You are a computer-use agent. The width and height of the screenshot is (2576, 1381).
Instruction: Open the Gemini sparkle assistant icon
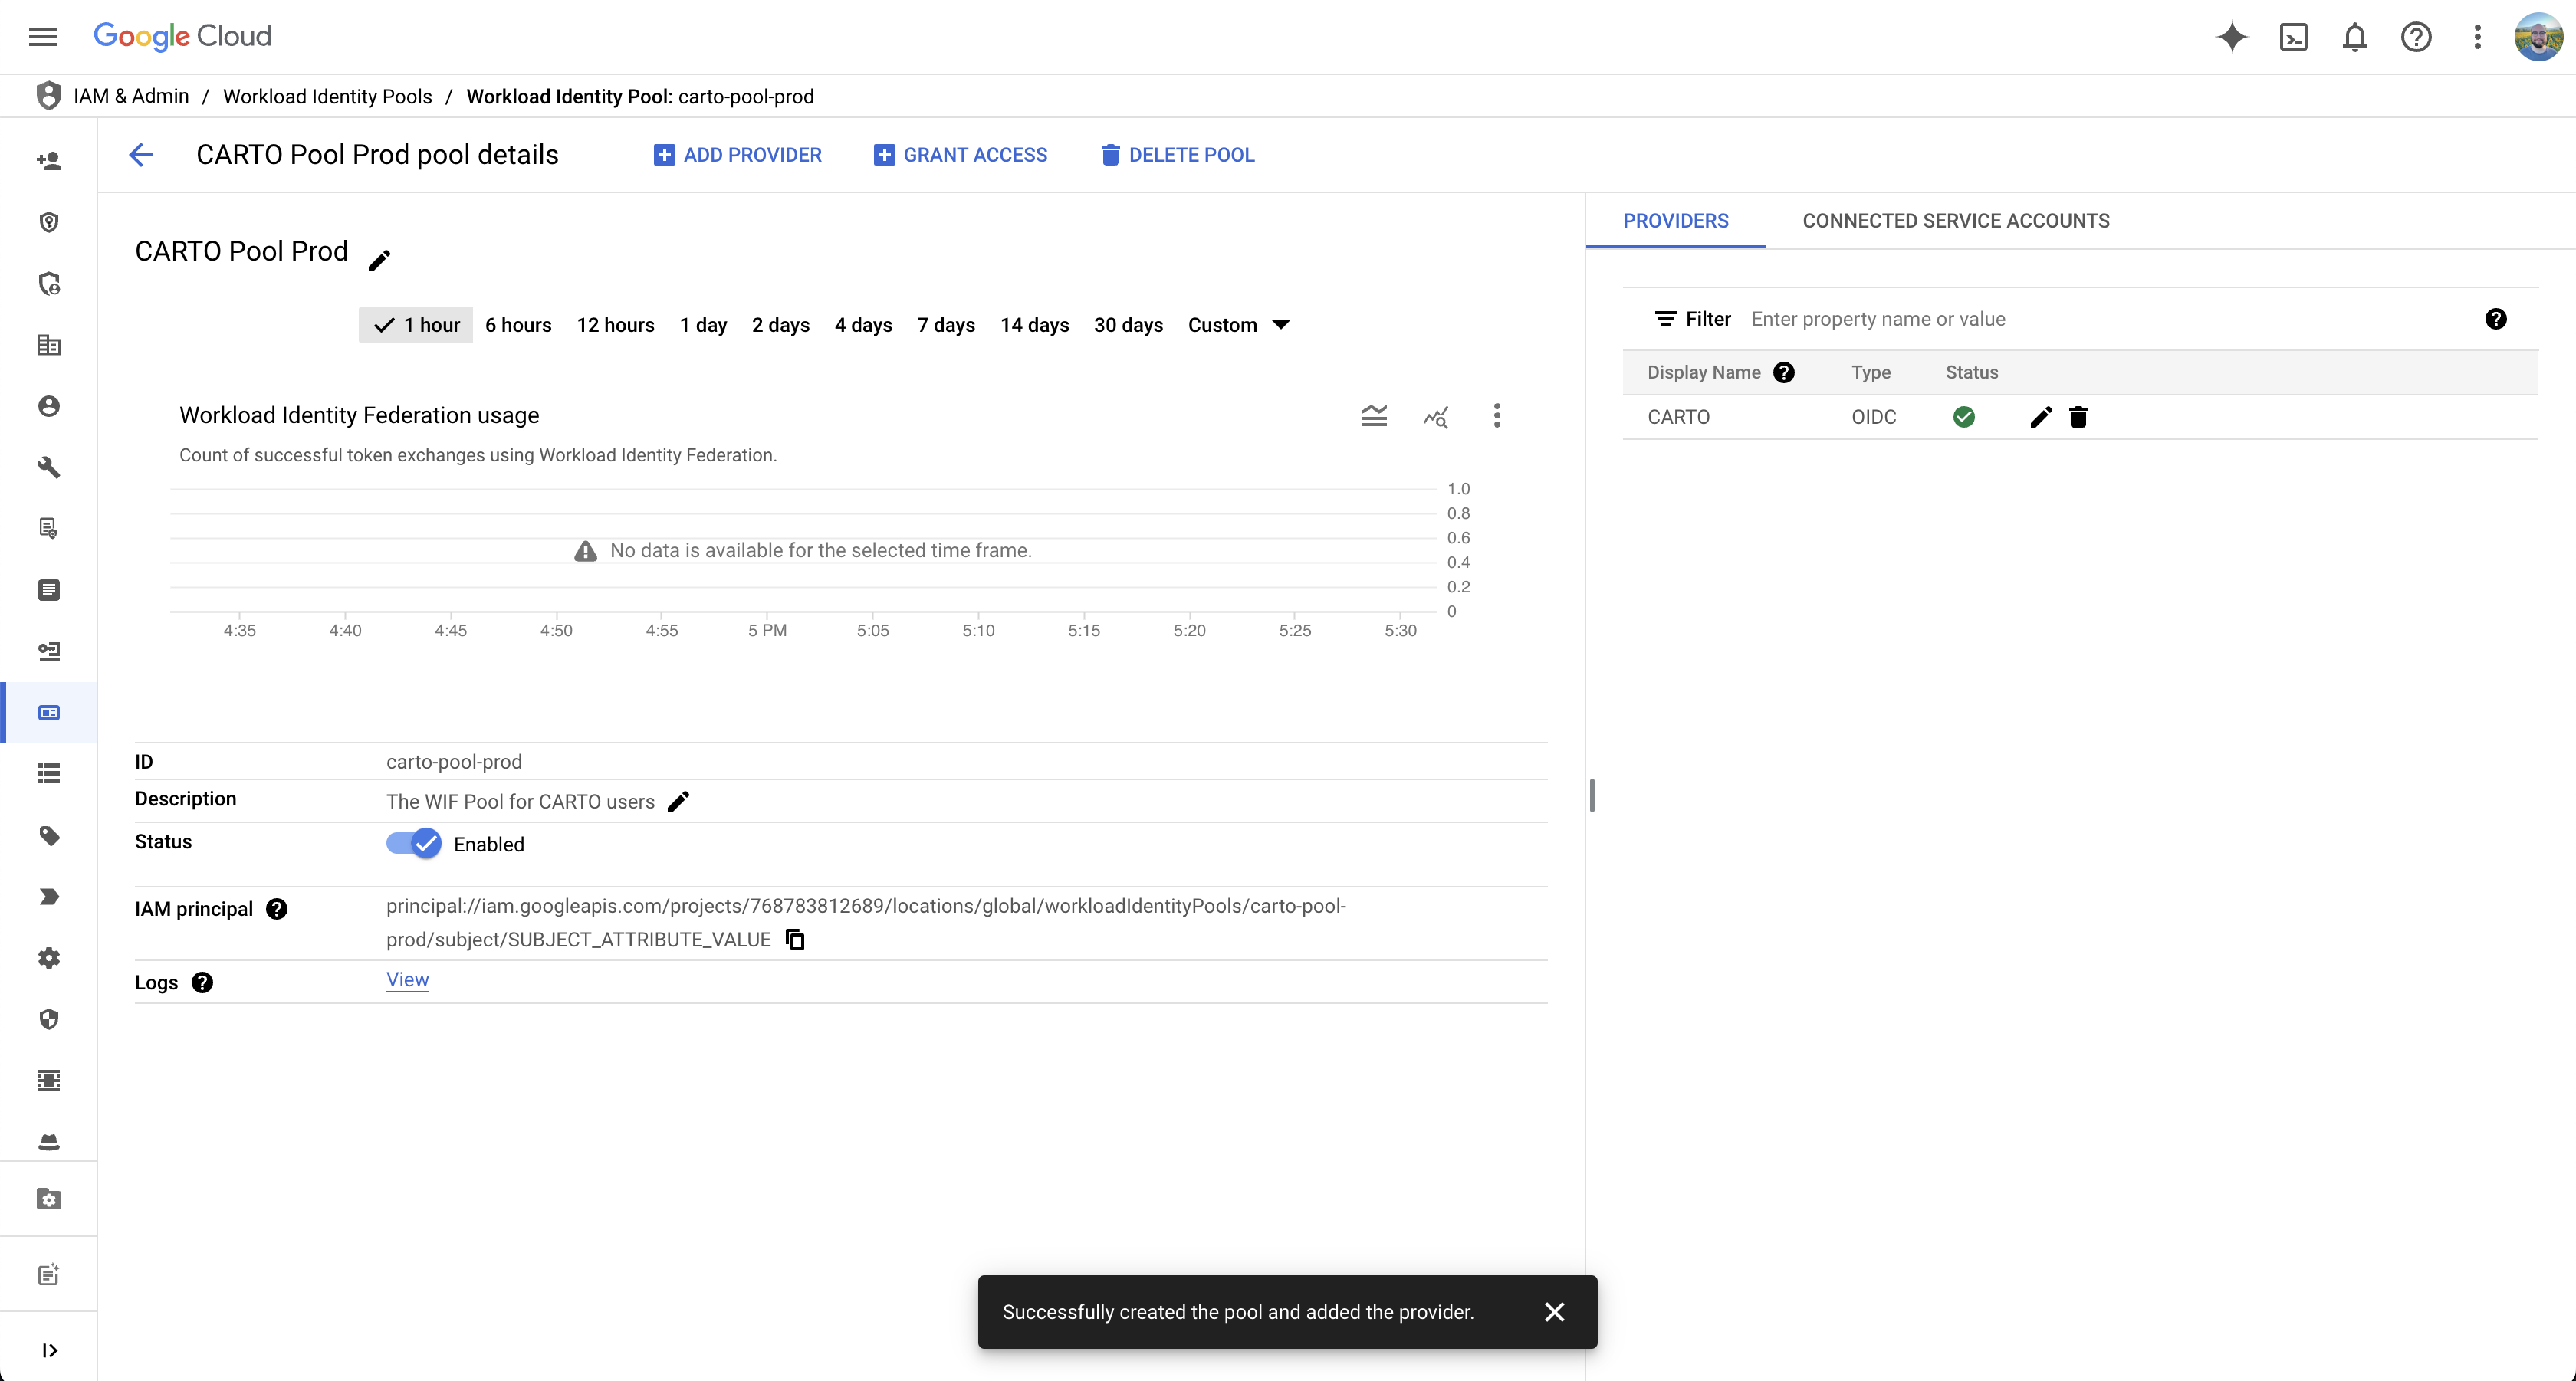[x=2232, y=37]
